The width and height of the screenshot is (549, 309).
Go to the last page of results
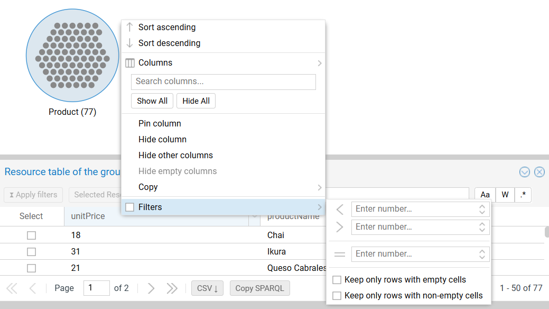coord(172,288)
